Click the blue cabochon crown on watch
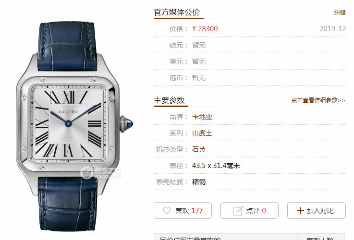Viewport: 354px width, 240px height. pos(129,124)
